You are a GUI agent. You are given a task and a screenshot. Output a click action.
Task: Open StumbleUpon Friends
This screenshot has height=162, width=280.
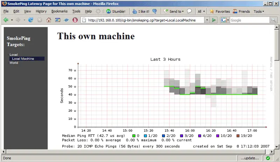tap(241, 12)
